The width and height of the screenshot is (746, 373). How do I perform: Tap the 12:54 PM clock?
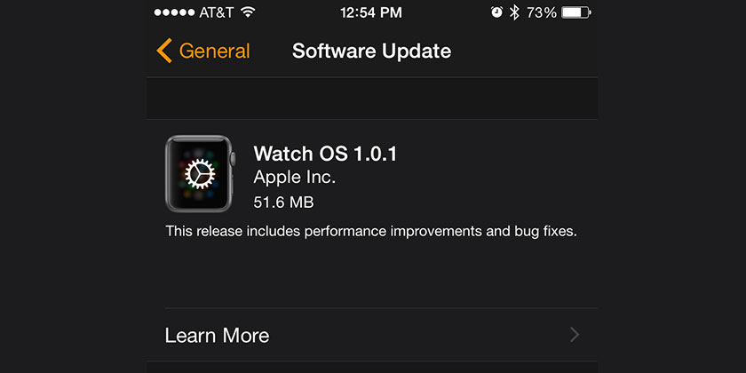(x=371, y=12)
